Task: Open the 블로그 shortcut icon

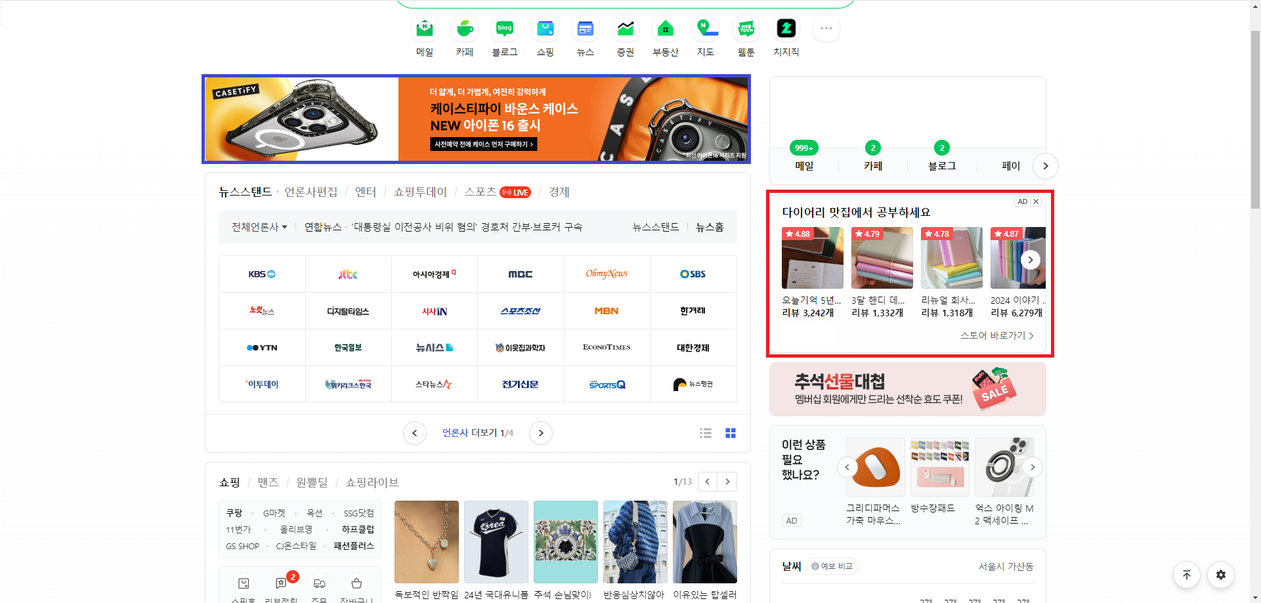Action: point(505,29)
